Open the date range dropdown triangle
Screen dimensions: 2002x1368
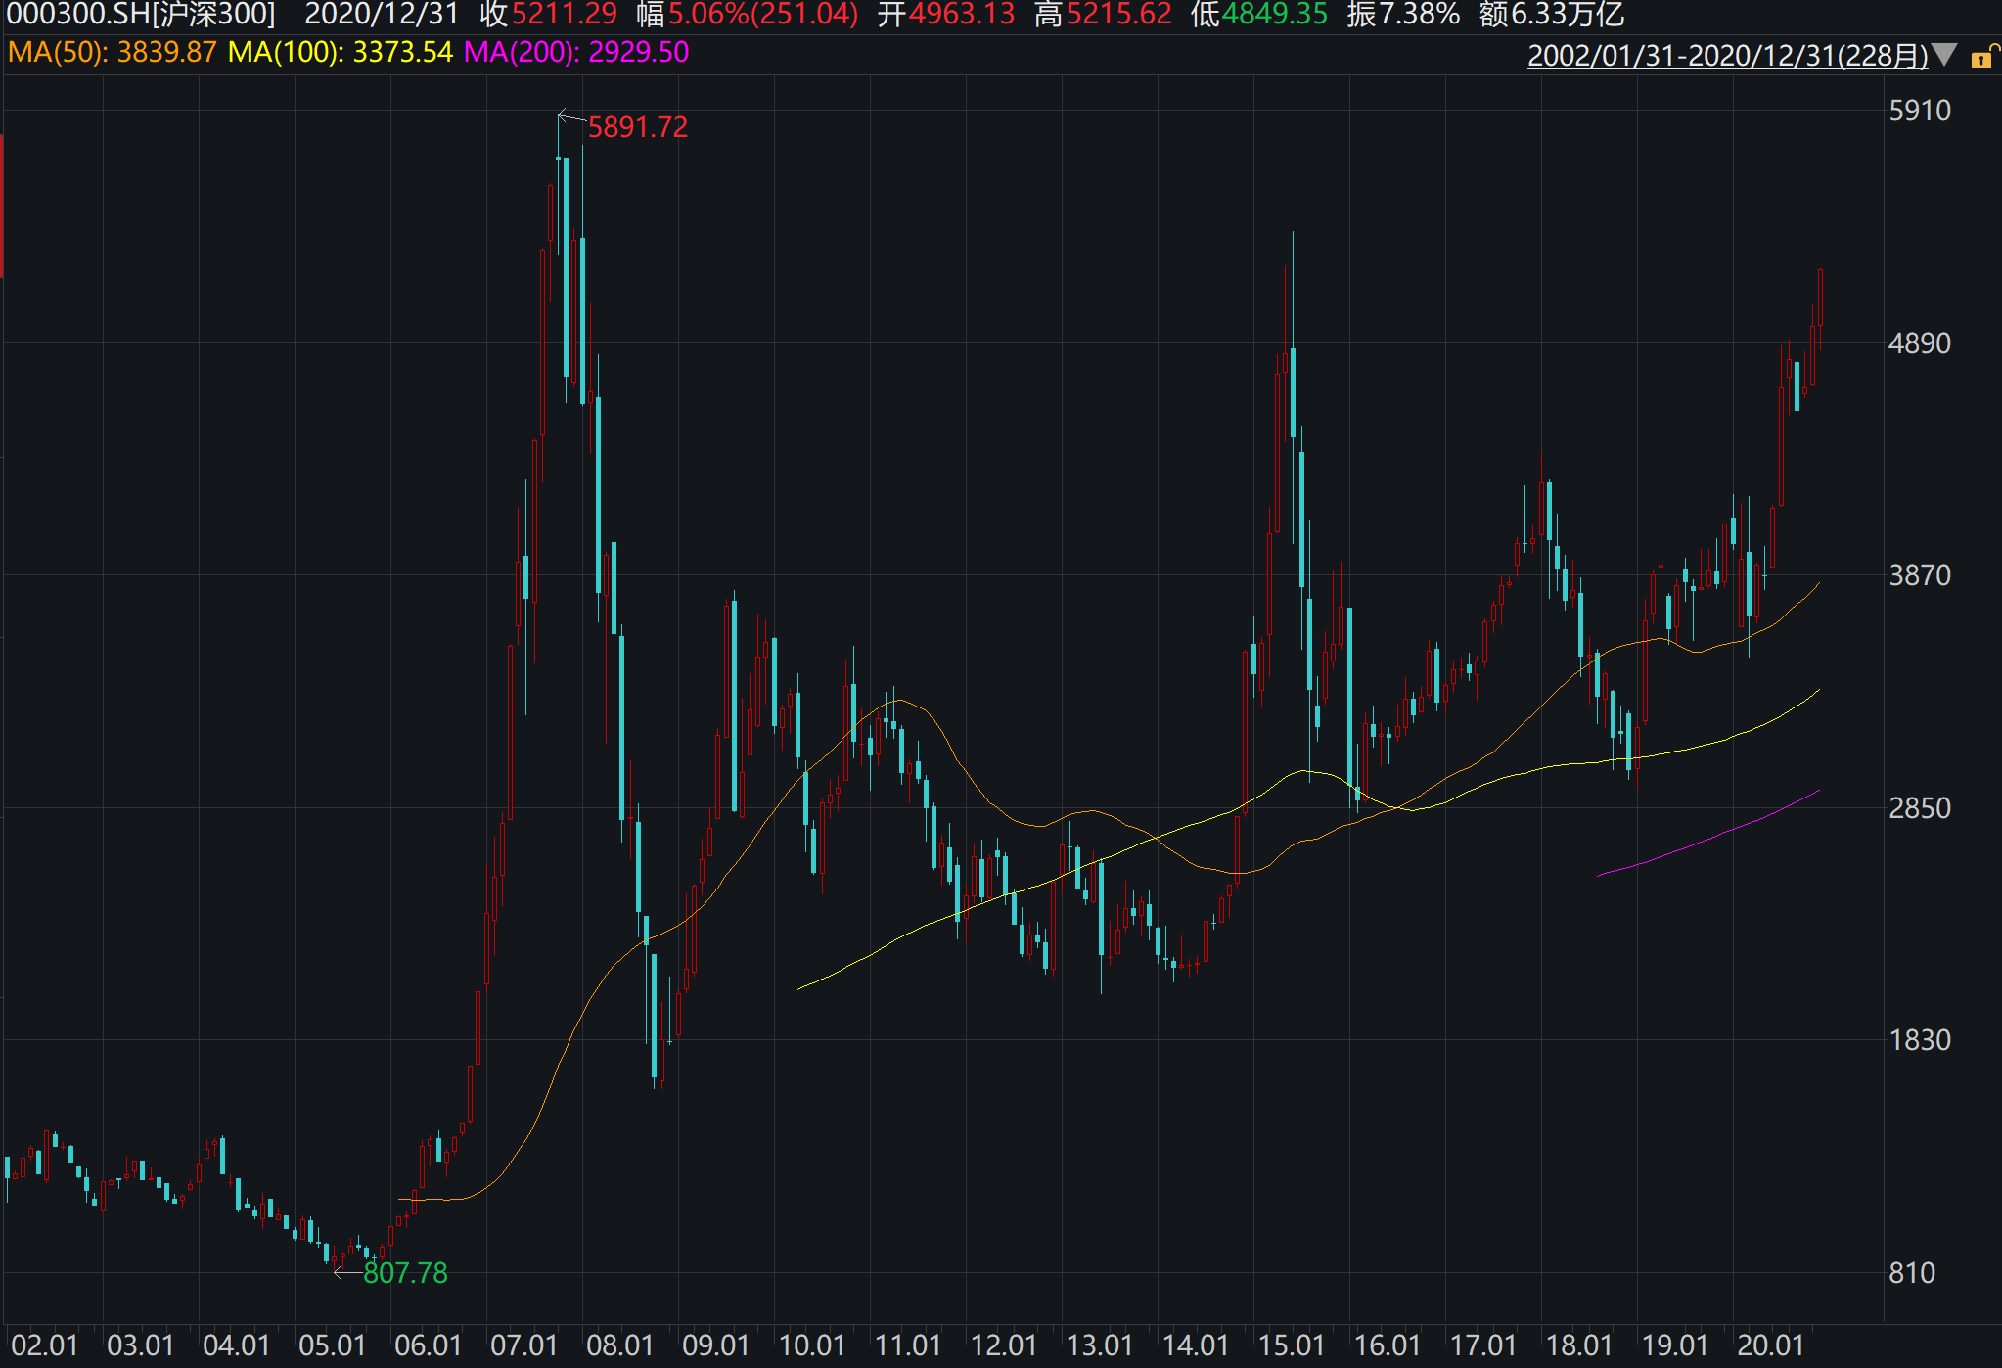[1945, 55]
